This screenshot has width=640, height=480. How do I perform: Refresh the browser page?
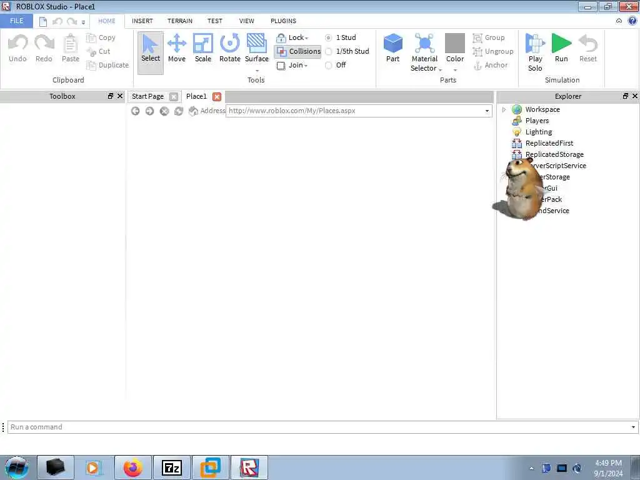178,111
